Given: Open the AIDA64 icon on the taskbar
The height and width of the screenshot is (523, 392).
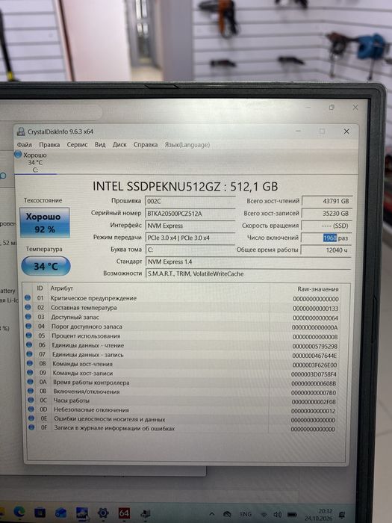Looking at the screenshot, I should coord(124,513).
